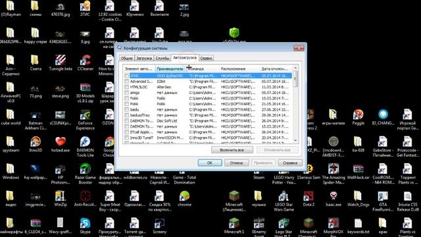Click the list scrollbar up arrow
Viewport: 421px width, 237px height.
click(x=295, y=68)
